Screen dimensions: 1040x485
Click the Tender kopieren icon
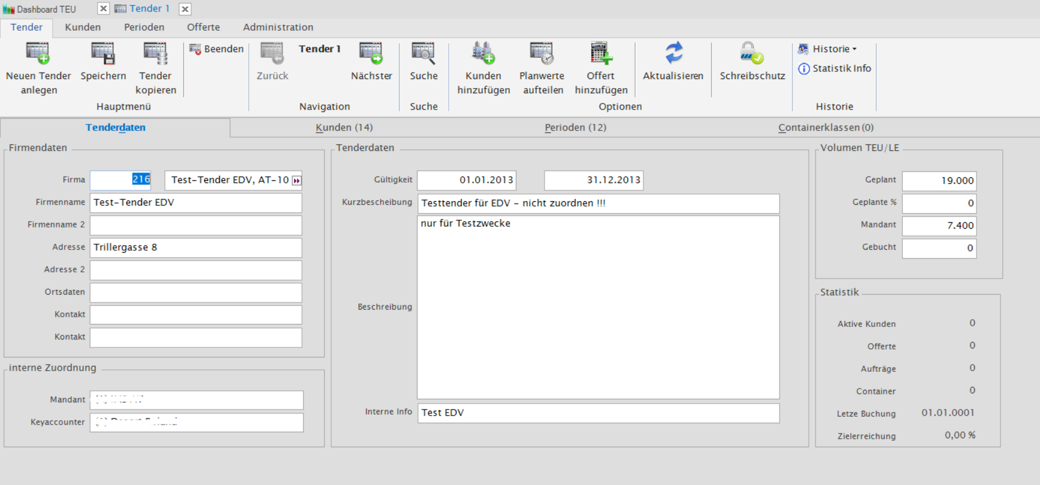click(x=155, y=54)
